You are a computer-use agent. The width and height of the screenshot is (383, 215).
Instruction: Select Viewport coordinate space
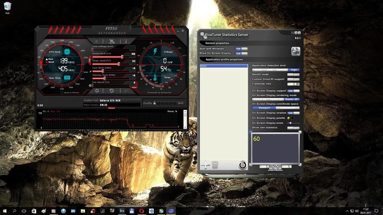point(264,108)
